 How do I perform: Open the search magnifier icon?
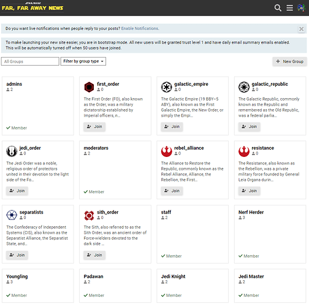pyautogui.click(x=278, y=8)
